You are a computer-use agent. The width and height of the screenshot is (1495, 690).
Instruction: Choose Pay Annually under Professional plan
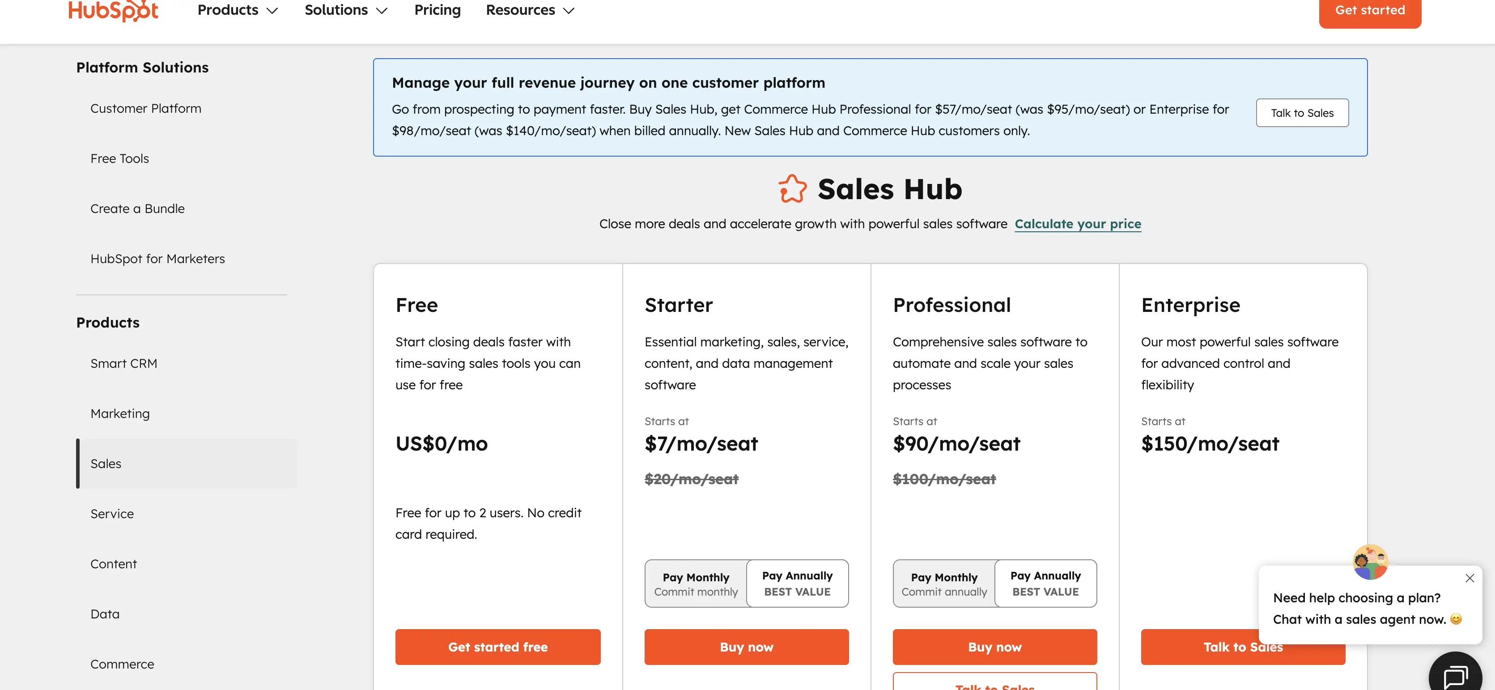1046,583
